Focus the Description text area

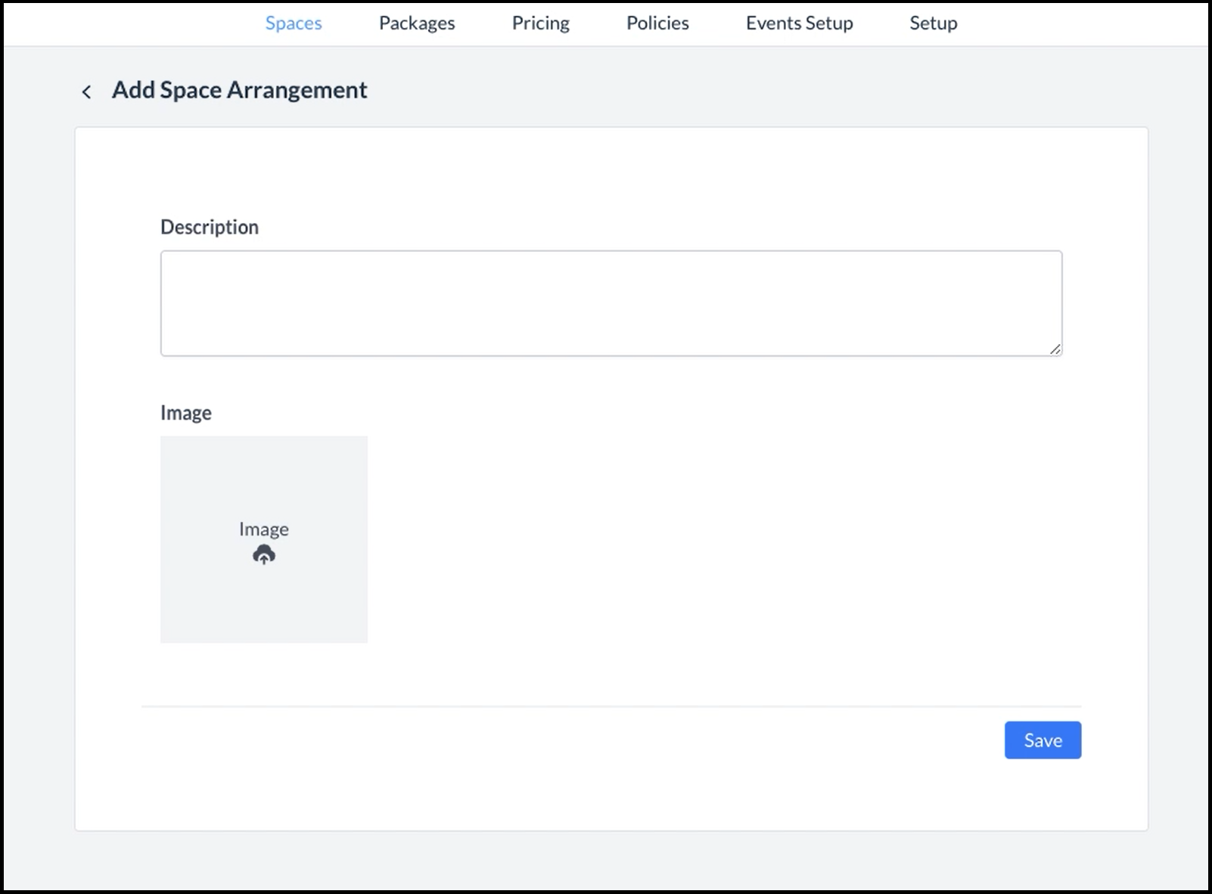point(611,303)
